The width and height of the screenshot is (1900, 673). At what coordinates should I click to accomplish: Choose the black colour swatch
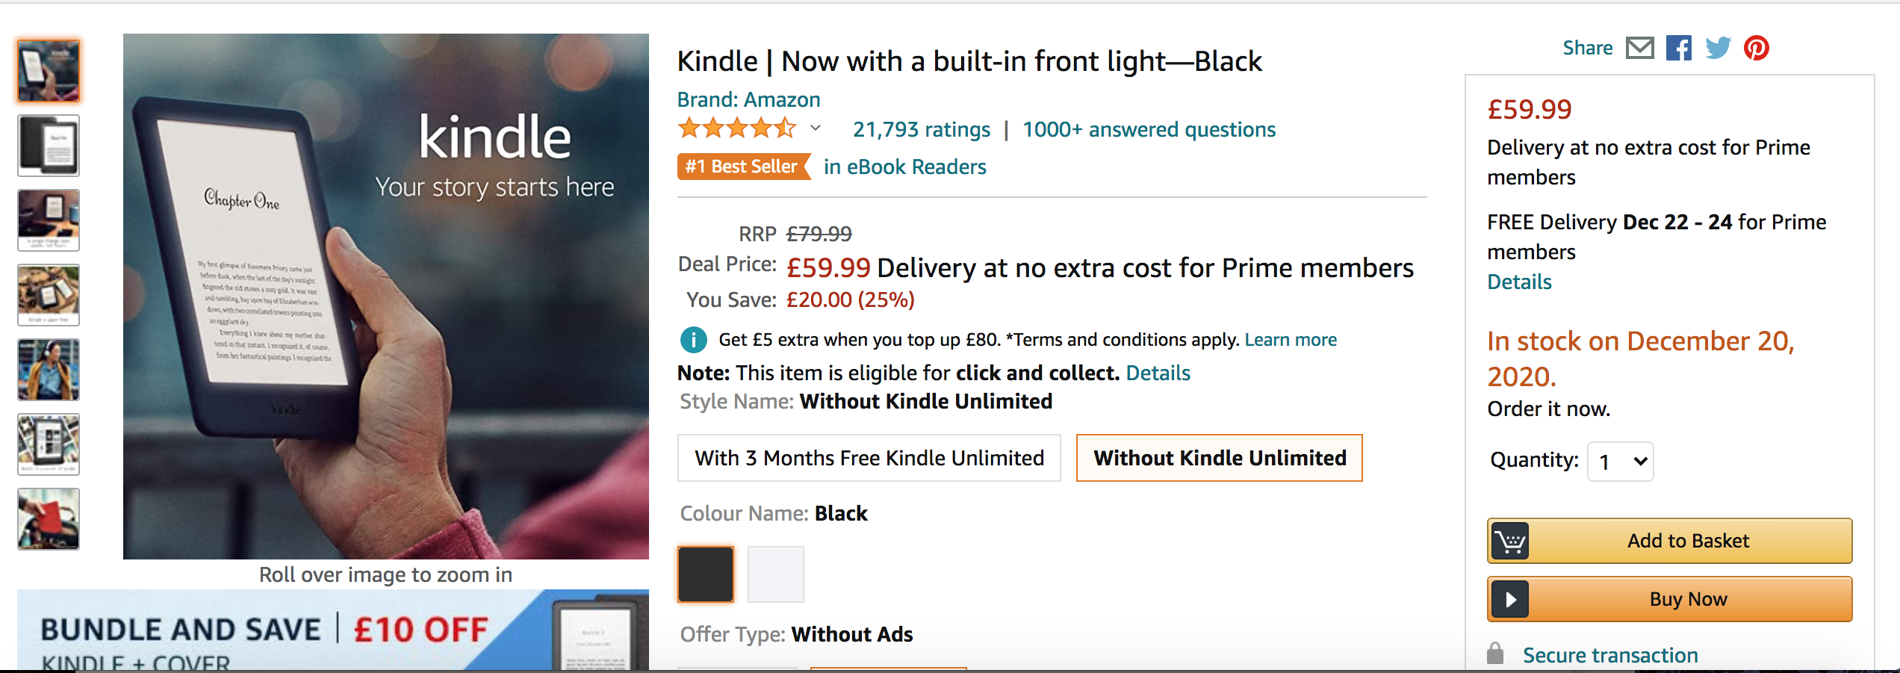706,574
